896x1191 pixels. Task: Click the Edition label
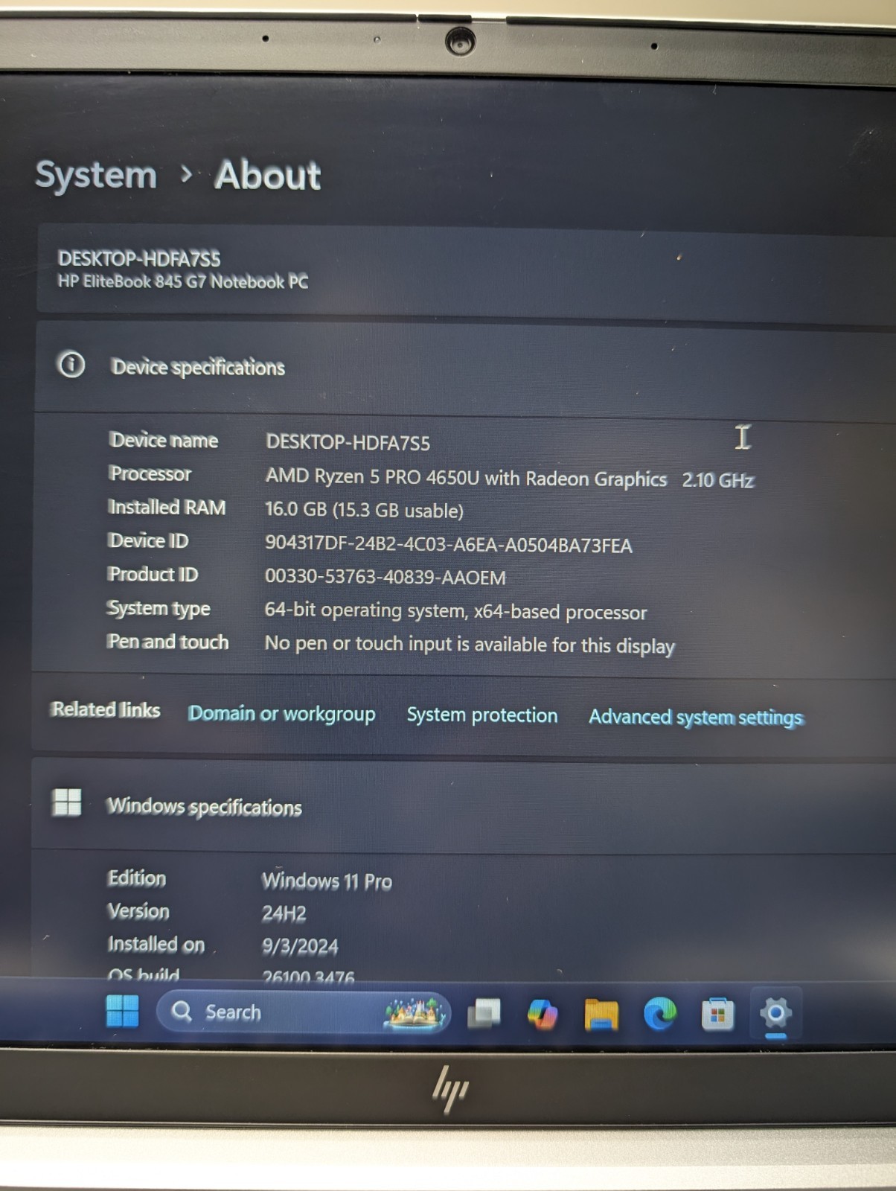(x=137, y=878)
